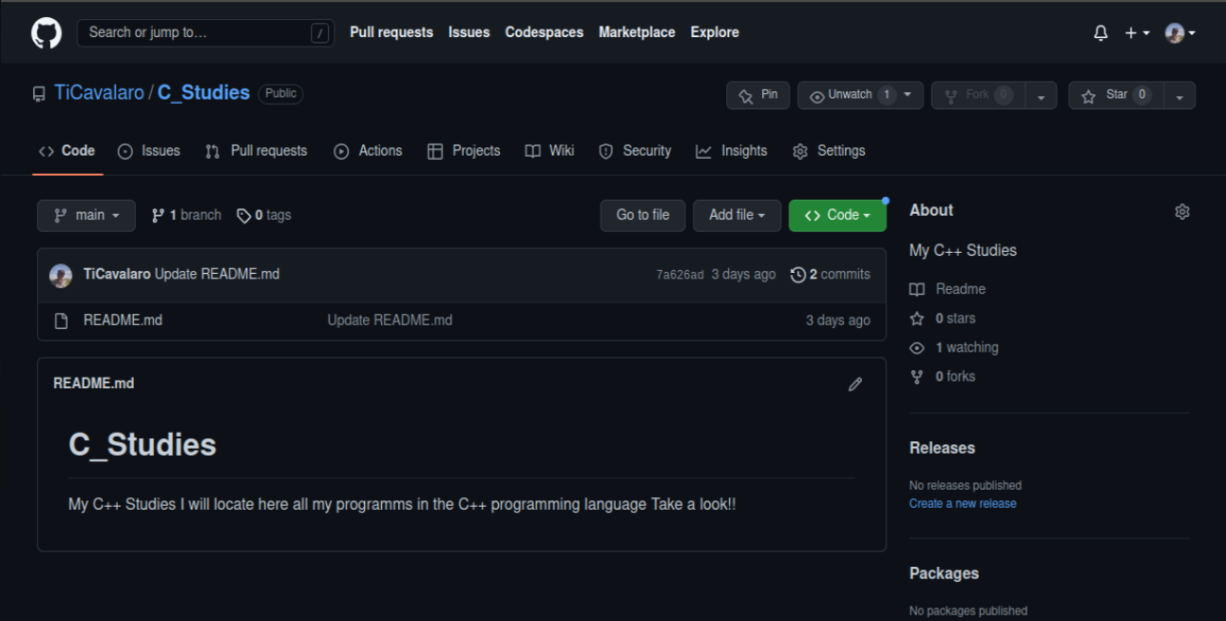Click the README.md heading above the preview
The image size is (1226, 621).
tap(93, 384)
